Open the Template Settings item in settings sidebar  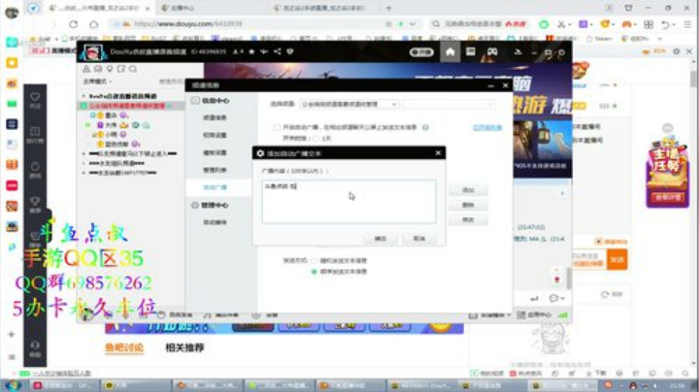click(x=215, y=152)
